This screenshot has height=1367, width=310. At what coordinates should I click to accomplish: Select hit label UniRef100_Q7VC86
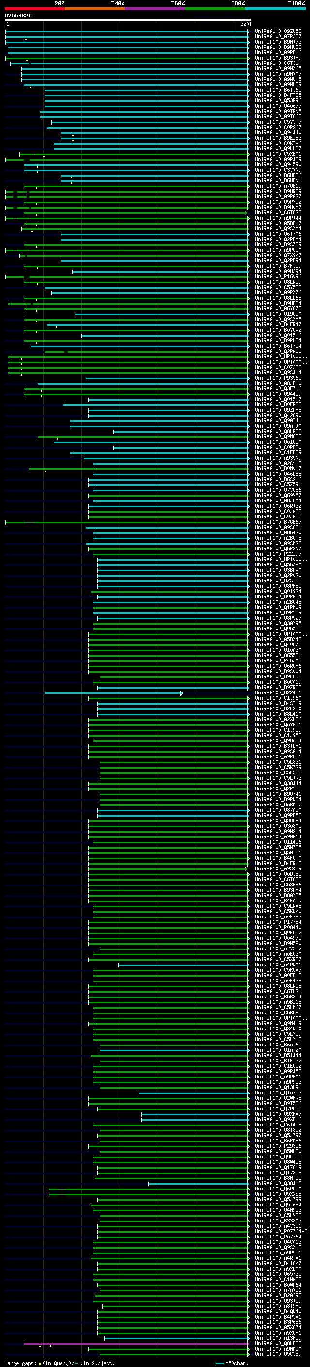(x=278, y=490)
